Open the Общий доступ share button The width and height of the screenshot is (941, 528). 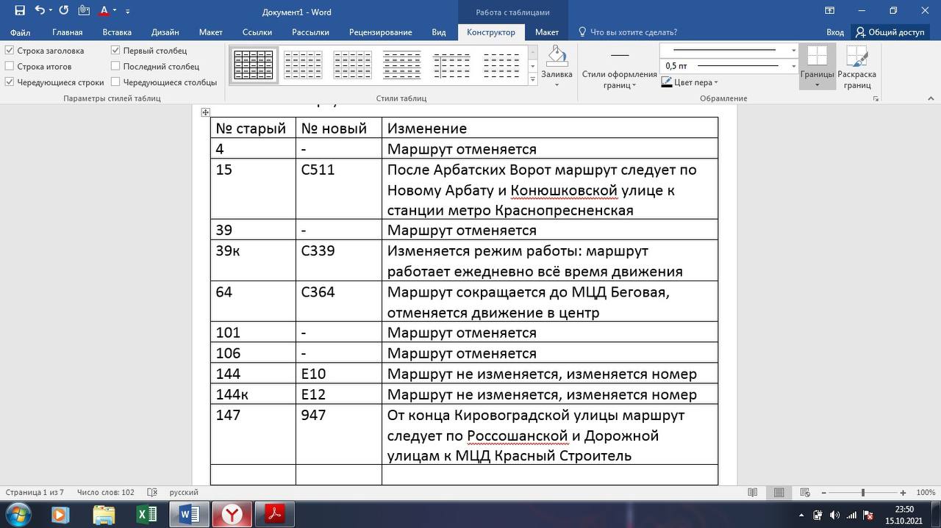click(890, 32)
